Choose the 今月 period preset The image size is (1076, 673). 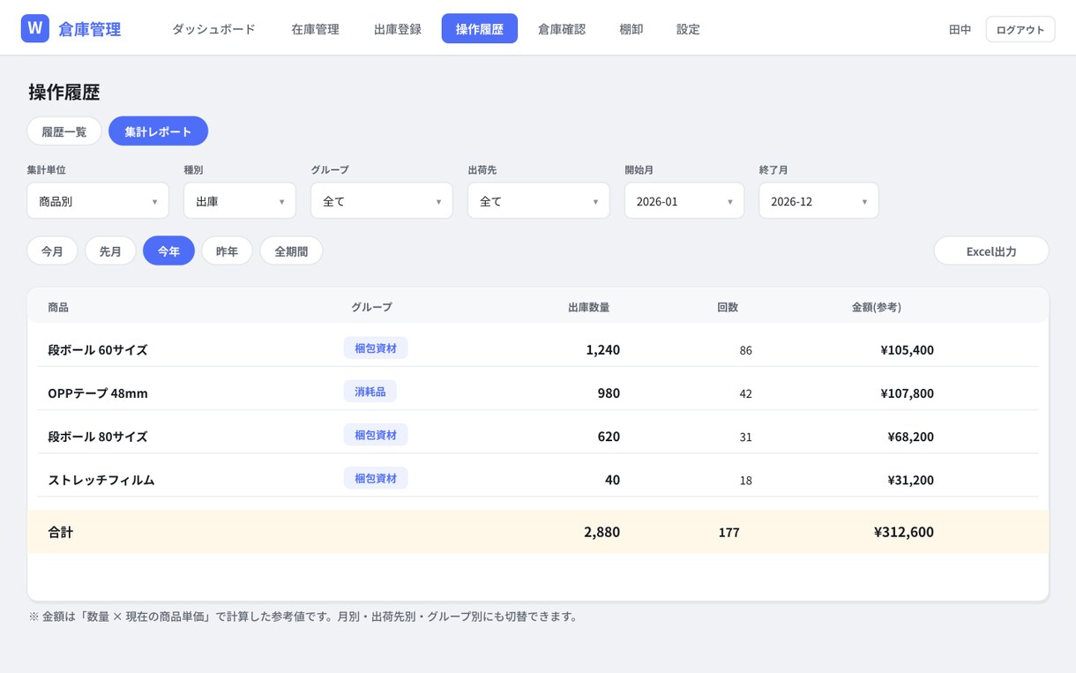point(52,251)
